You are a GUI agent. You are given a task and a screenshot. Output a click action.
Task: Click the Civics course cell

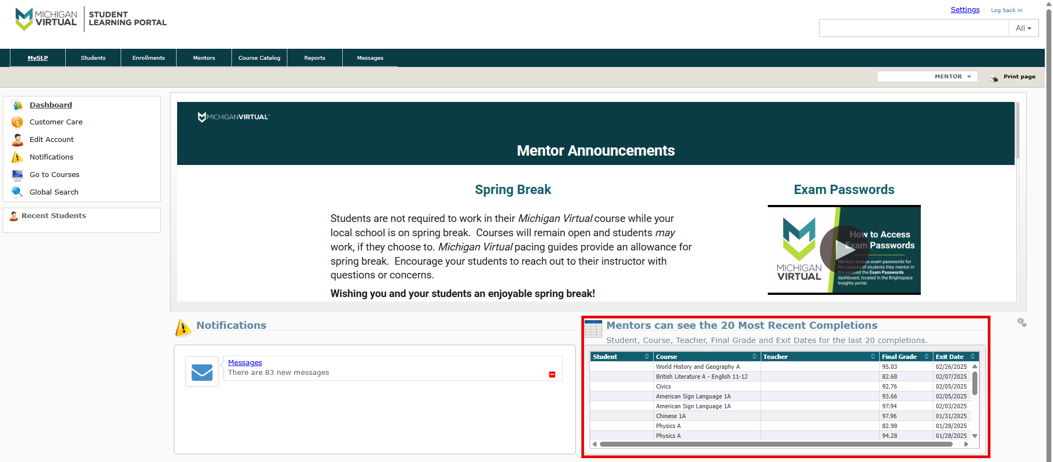pos(707,386)
